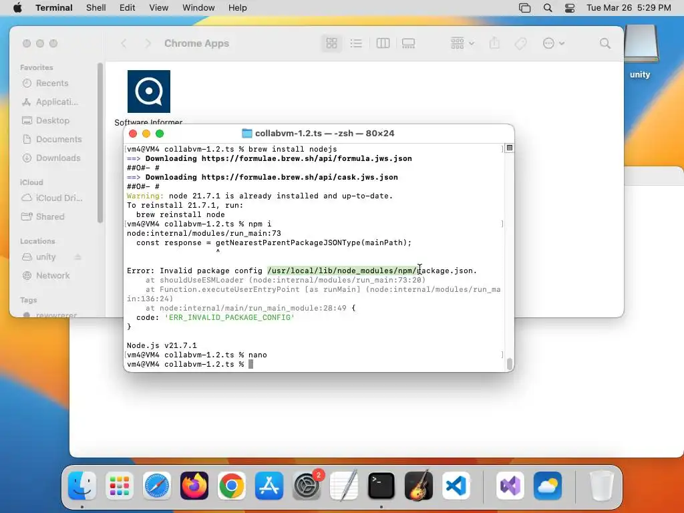684x513 pixels.
Task: Open Trash from the Dock
Action: 602,486
